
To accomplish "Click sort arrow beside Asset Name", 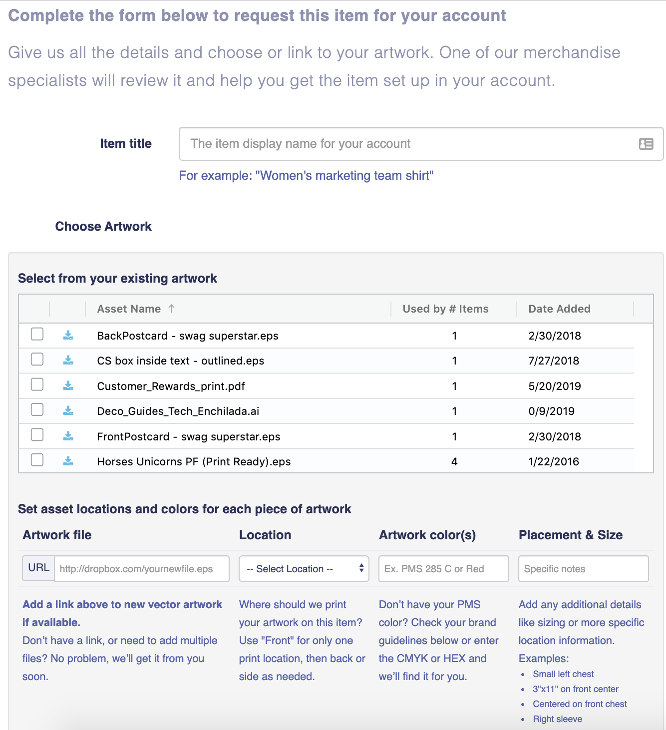I will point(171,309).
